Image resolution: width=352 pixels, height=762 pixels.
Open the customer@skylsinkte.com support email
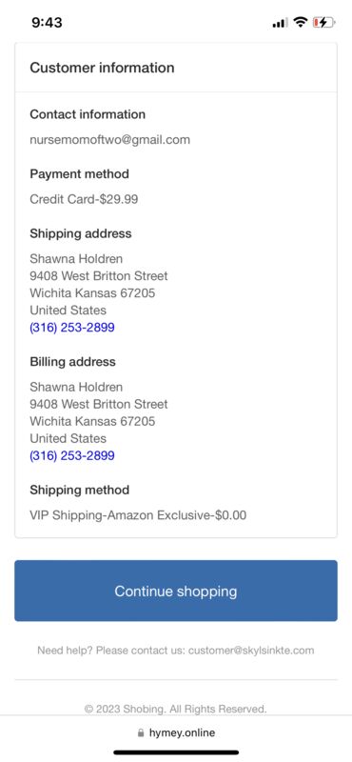[x=251, y=651]
